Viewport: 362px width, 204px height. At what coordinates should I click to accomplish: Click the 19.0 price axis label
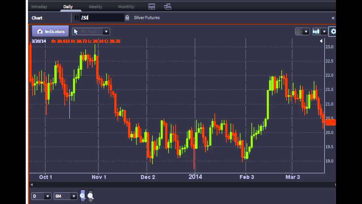pyautogui.click(x=329, y=161)
